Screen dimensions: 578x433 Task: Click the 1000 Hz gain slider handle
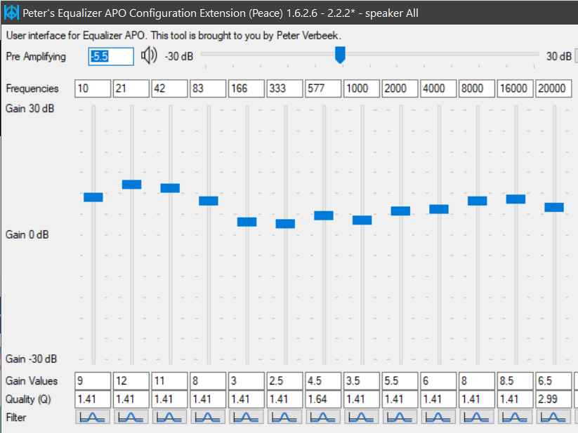362,220
